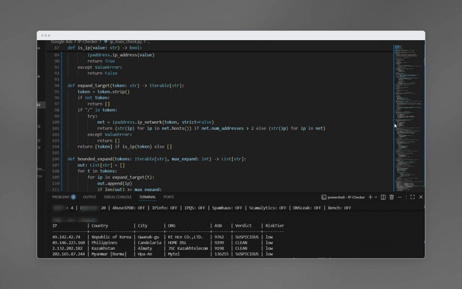Viewport: 462px width, 289px height.
Task: Kill the terminal with the trash icon
Action: tap(391, 197)
